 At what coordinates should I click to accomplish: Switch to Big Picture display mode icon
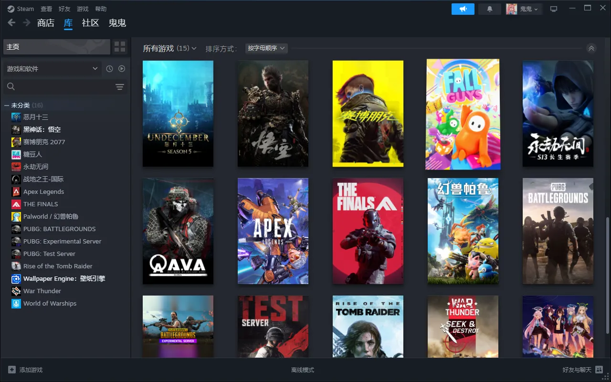tap(554, 9)
